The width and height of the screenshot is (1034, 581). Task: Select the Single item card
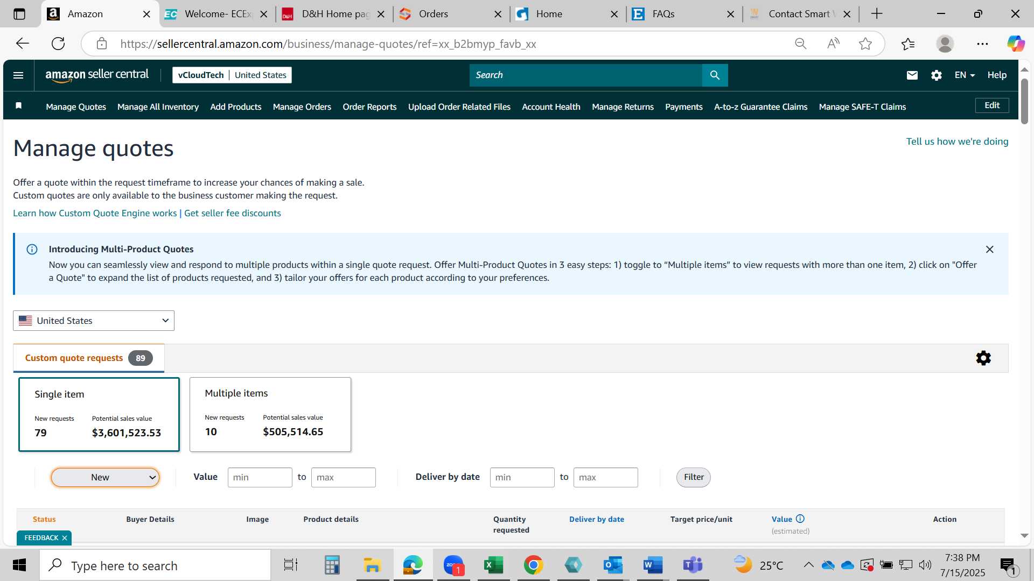click(x=99, y=414)
